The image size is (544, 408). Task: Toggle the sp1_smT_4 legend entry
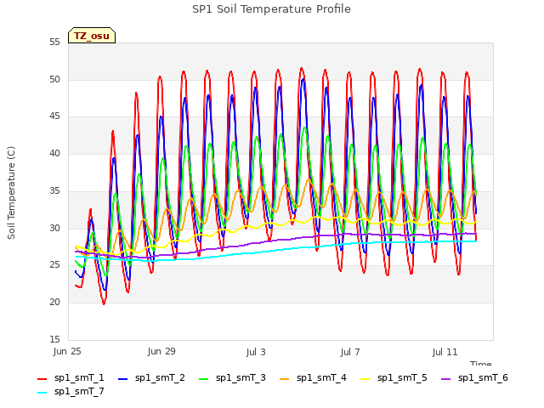[x=313, y=377]
